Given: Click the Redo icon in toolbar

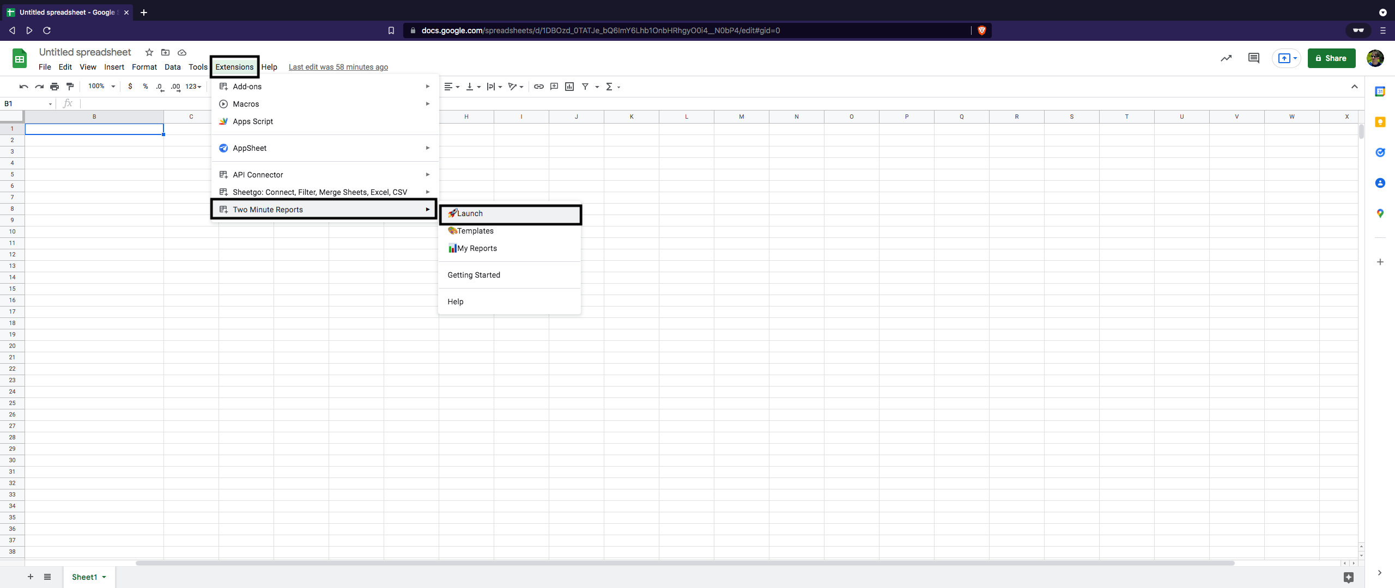Looking at the screenshot, I should [x=39, y=87].
